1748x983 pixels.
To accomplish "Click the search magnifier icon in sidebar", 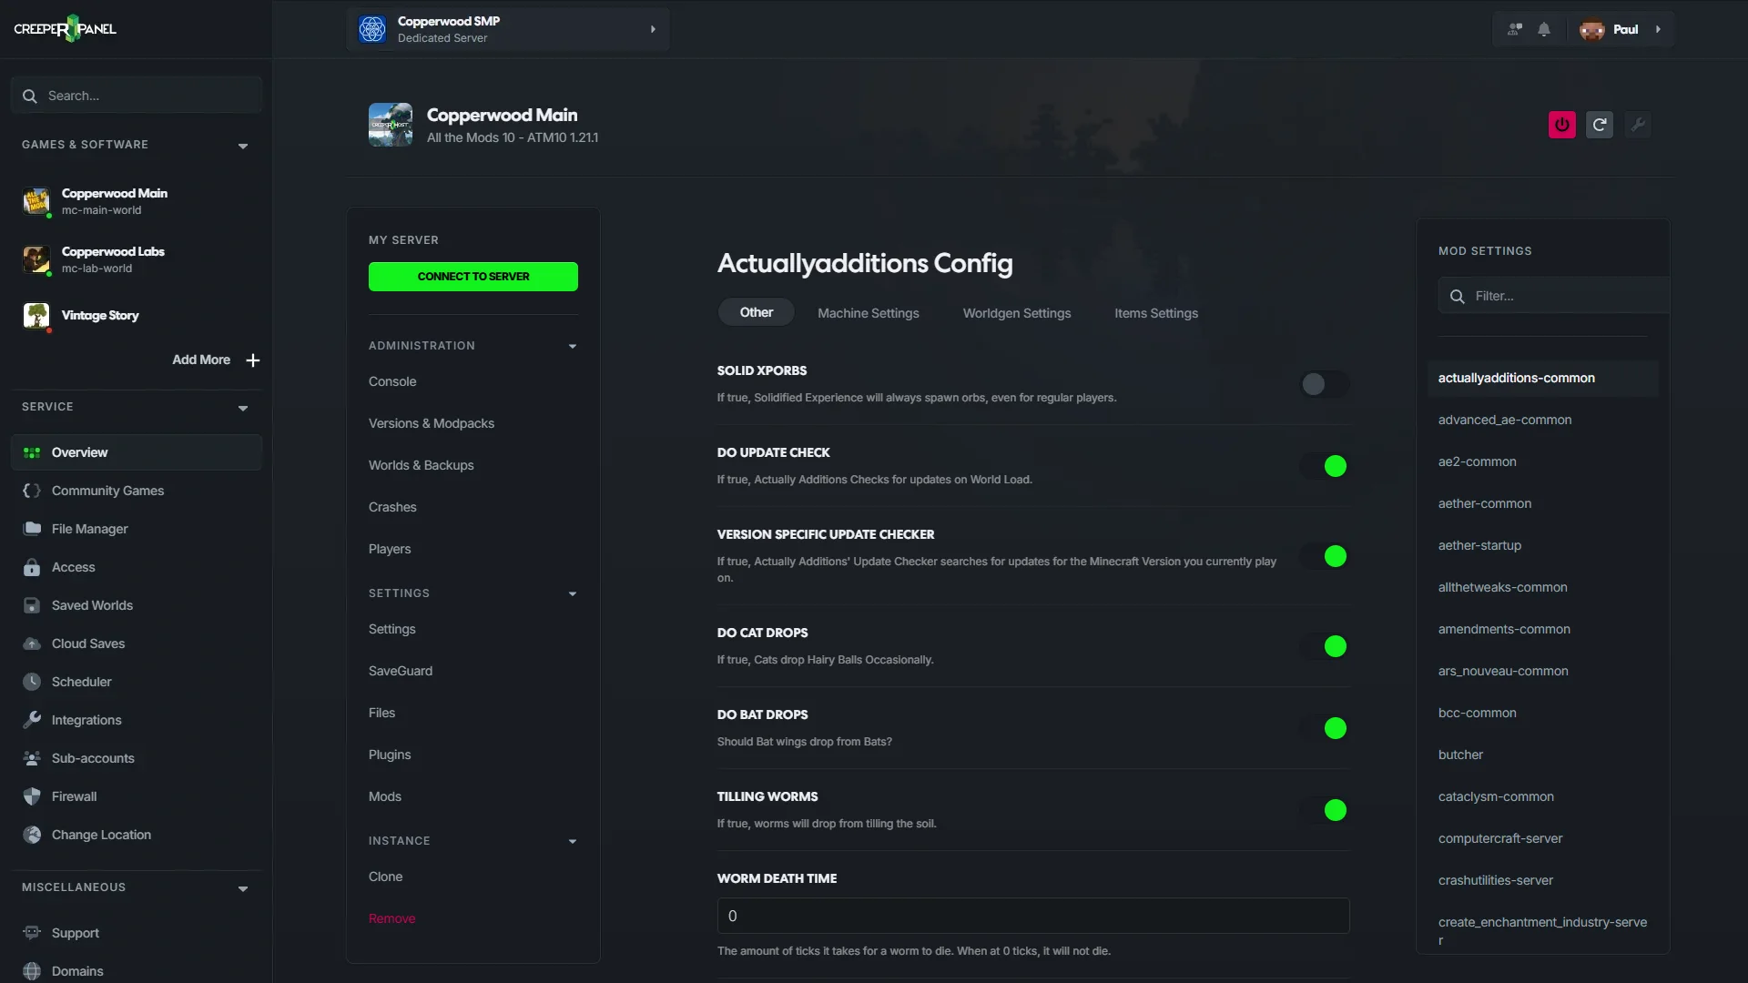I will pos(29,96).
